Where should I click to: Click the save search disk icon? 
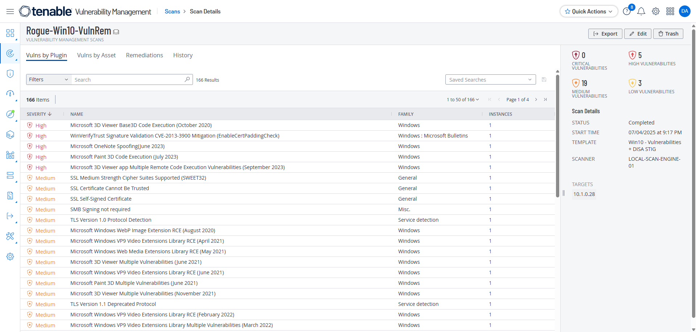pyautogui.click(x=544, y=79)
